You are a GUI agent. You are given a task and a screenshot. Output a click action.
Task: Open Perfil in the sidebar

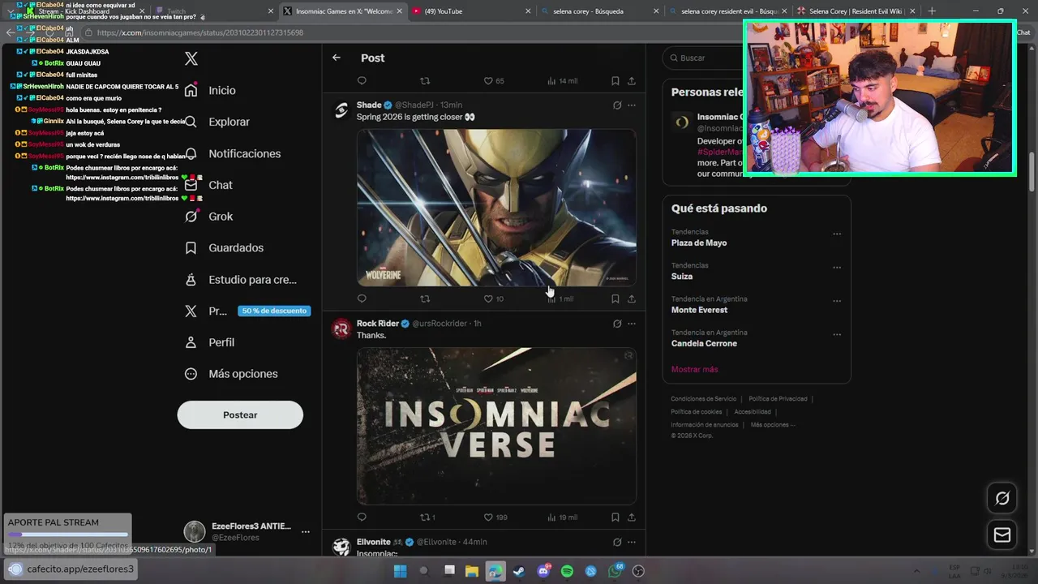(x=210, y=342)
